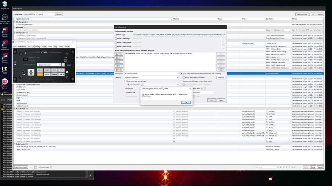Click OK in the Spoken Phrase warning
This screenshot has height=186, width=332.
point(186,102)
